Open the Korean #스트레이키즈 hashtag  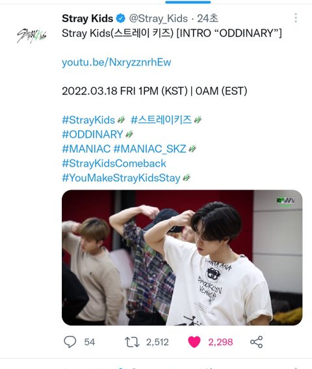161,120
